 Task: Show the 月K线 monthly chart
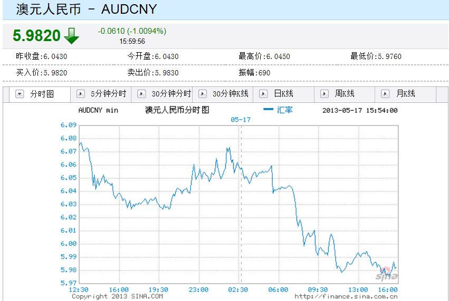pyautogui.click(x=406, y=94)
